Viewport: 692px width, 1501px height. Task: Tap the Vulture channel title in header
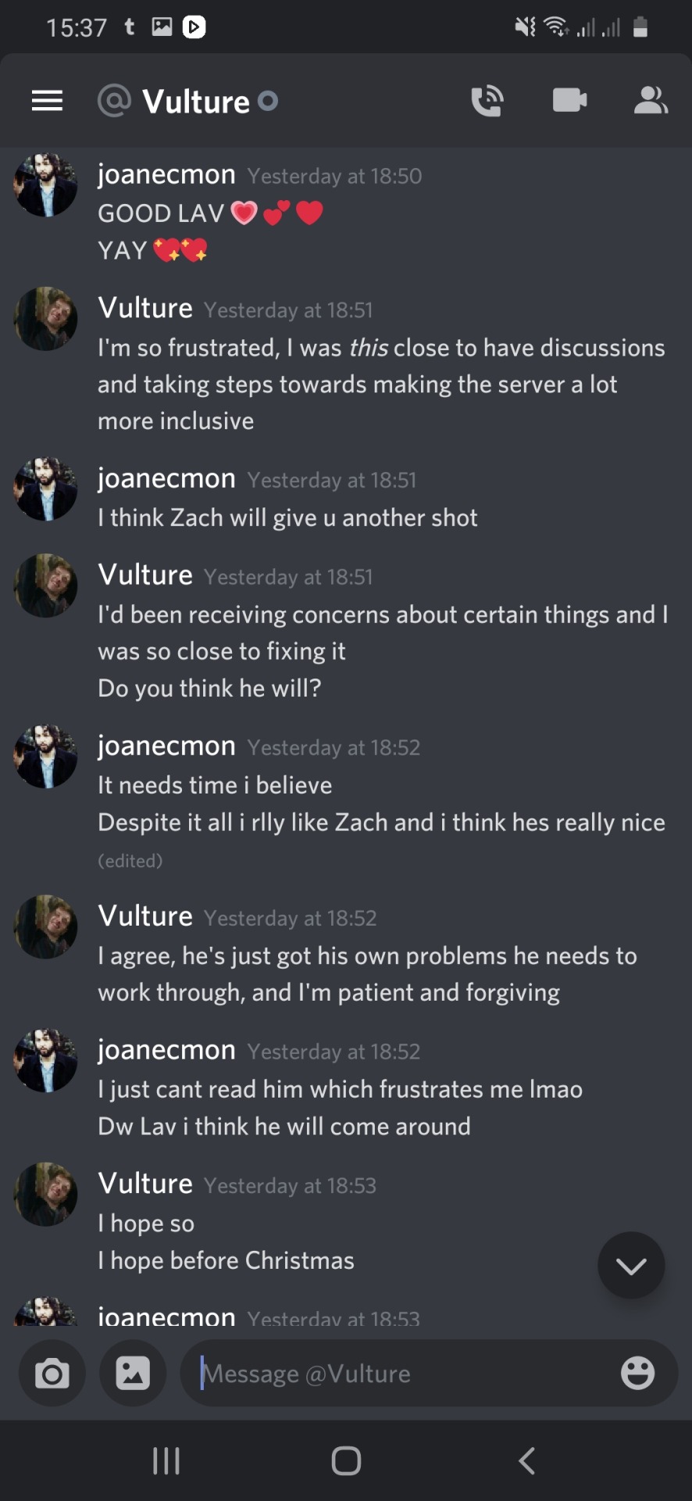point(196,102)
